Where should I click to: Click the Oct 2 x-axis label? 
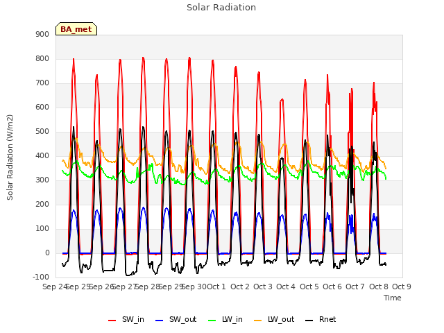pos(240,287)
